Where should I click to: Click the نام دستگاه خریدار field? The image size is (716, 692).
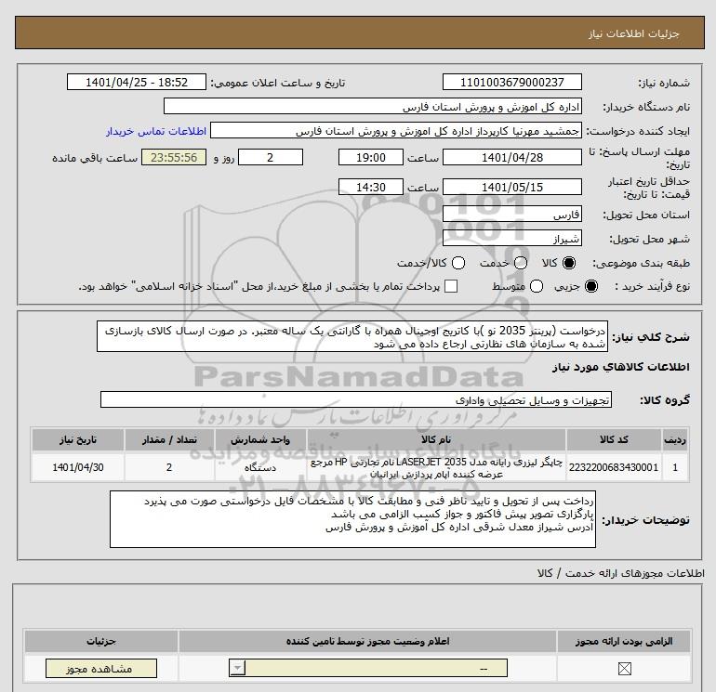coord(373,106)
